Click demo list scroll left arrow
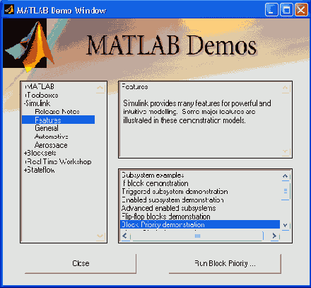The height and width of the screenshot is (288, 311). [125, 236]
